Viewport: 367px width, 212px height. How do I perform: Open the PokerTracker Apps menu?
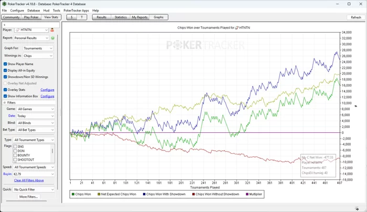(x=77, y=10)
